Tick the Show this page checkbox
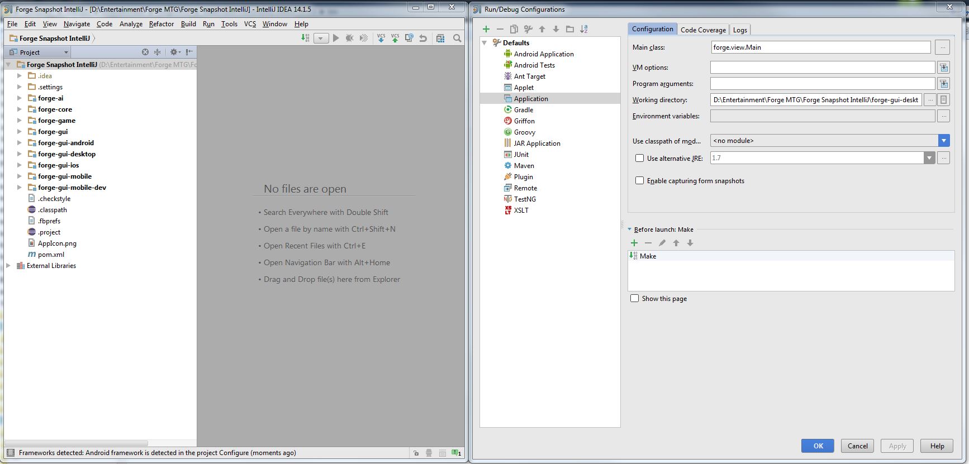This screenshot has height=464, width=969. 634,298
